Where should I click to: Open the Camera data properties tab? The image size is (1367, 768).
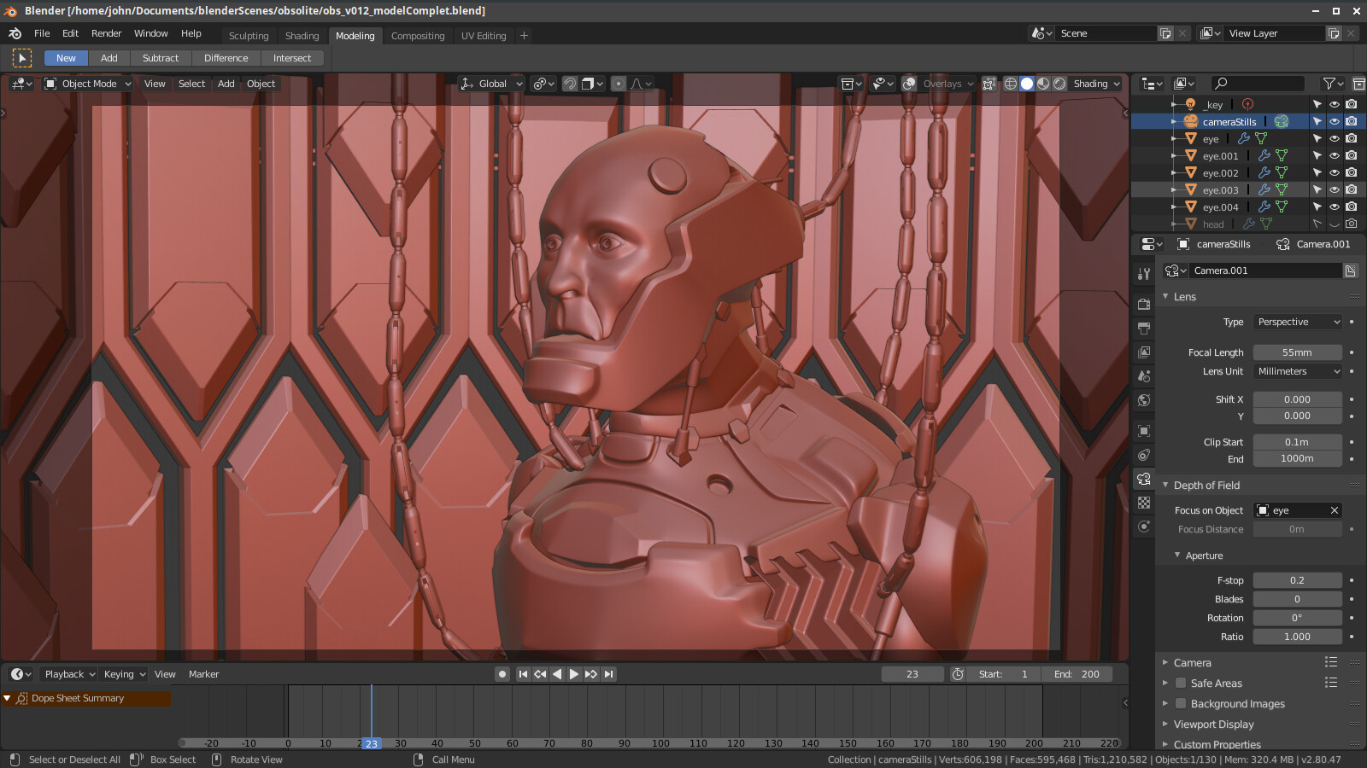click(1144, 479)
